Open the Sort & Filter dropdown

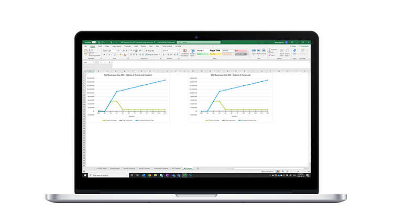point(282,52)
